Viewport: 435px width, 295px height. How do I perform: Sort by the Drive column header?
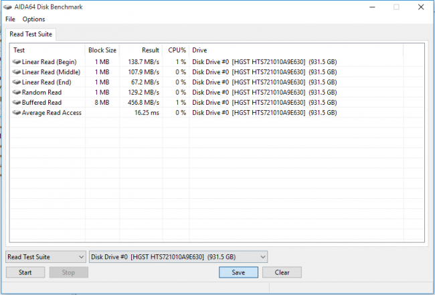[x=296, y=50]
